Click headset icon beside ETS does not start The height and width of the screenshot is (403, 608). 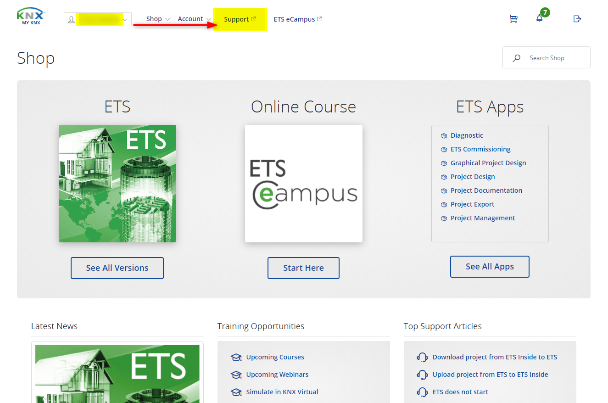point(422,392)
